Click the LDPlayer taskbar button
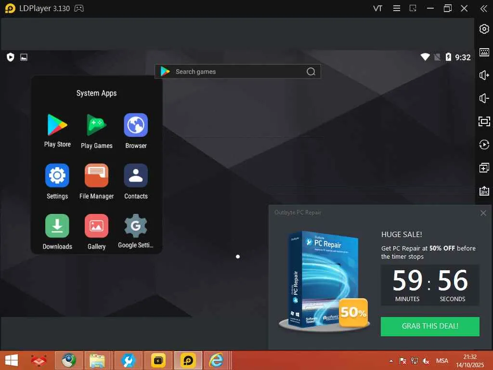The width and height of the screenshot is (493, 370). coord(188,360)
